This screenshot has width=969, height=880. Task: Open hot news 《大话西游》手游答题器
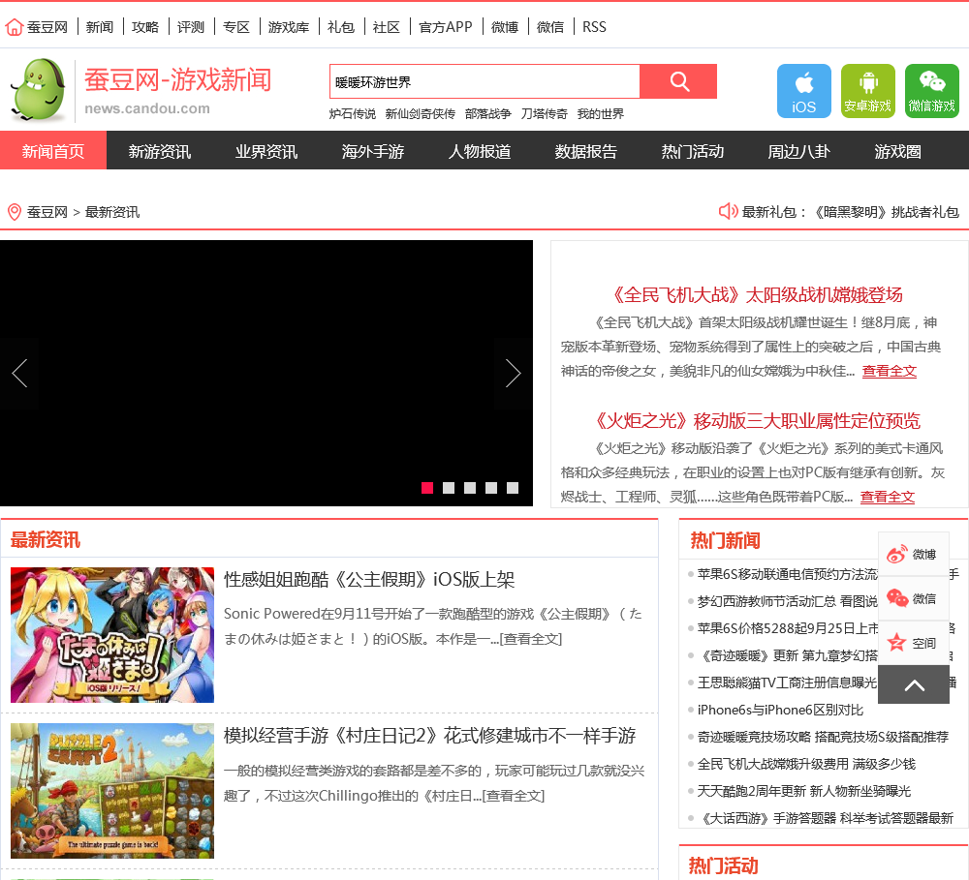click(x=826, y=818)
